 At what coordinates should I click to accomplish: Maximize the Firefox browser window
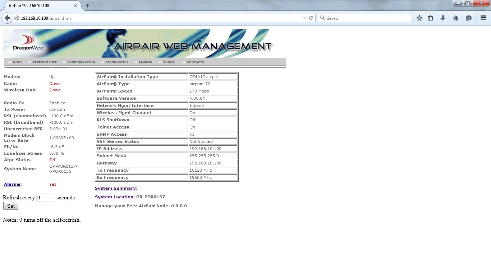click(468, 3)
